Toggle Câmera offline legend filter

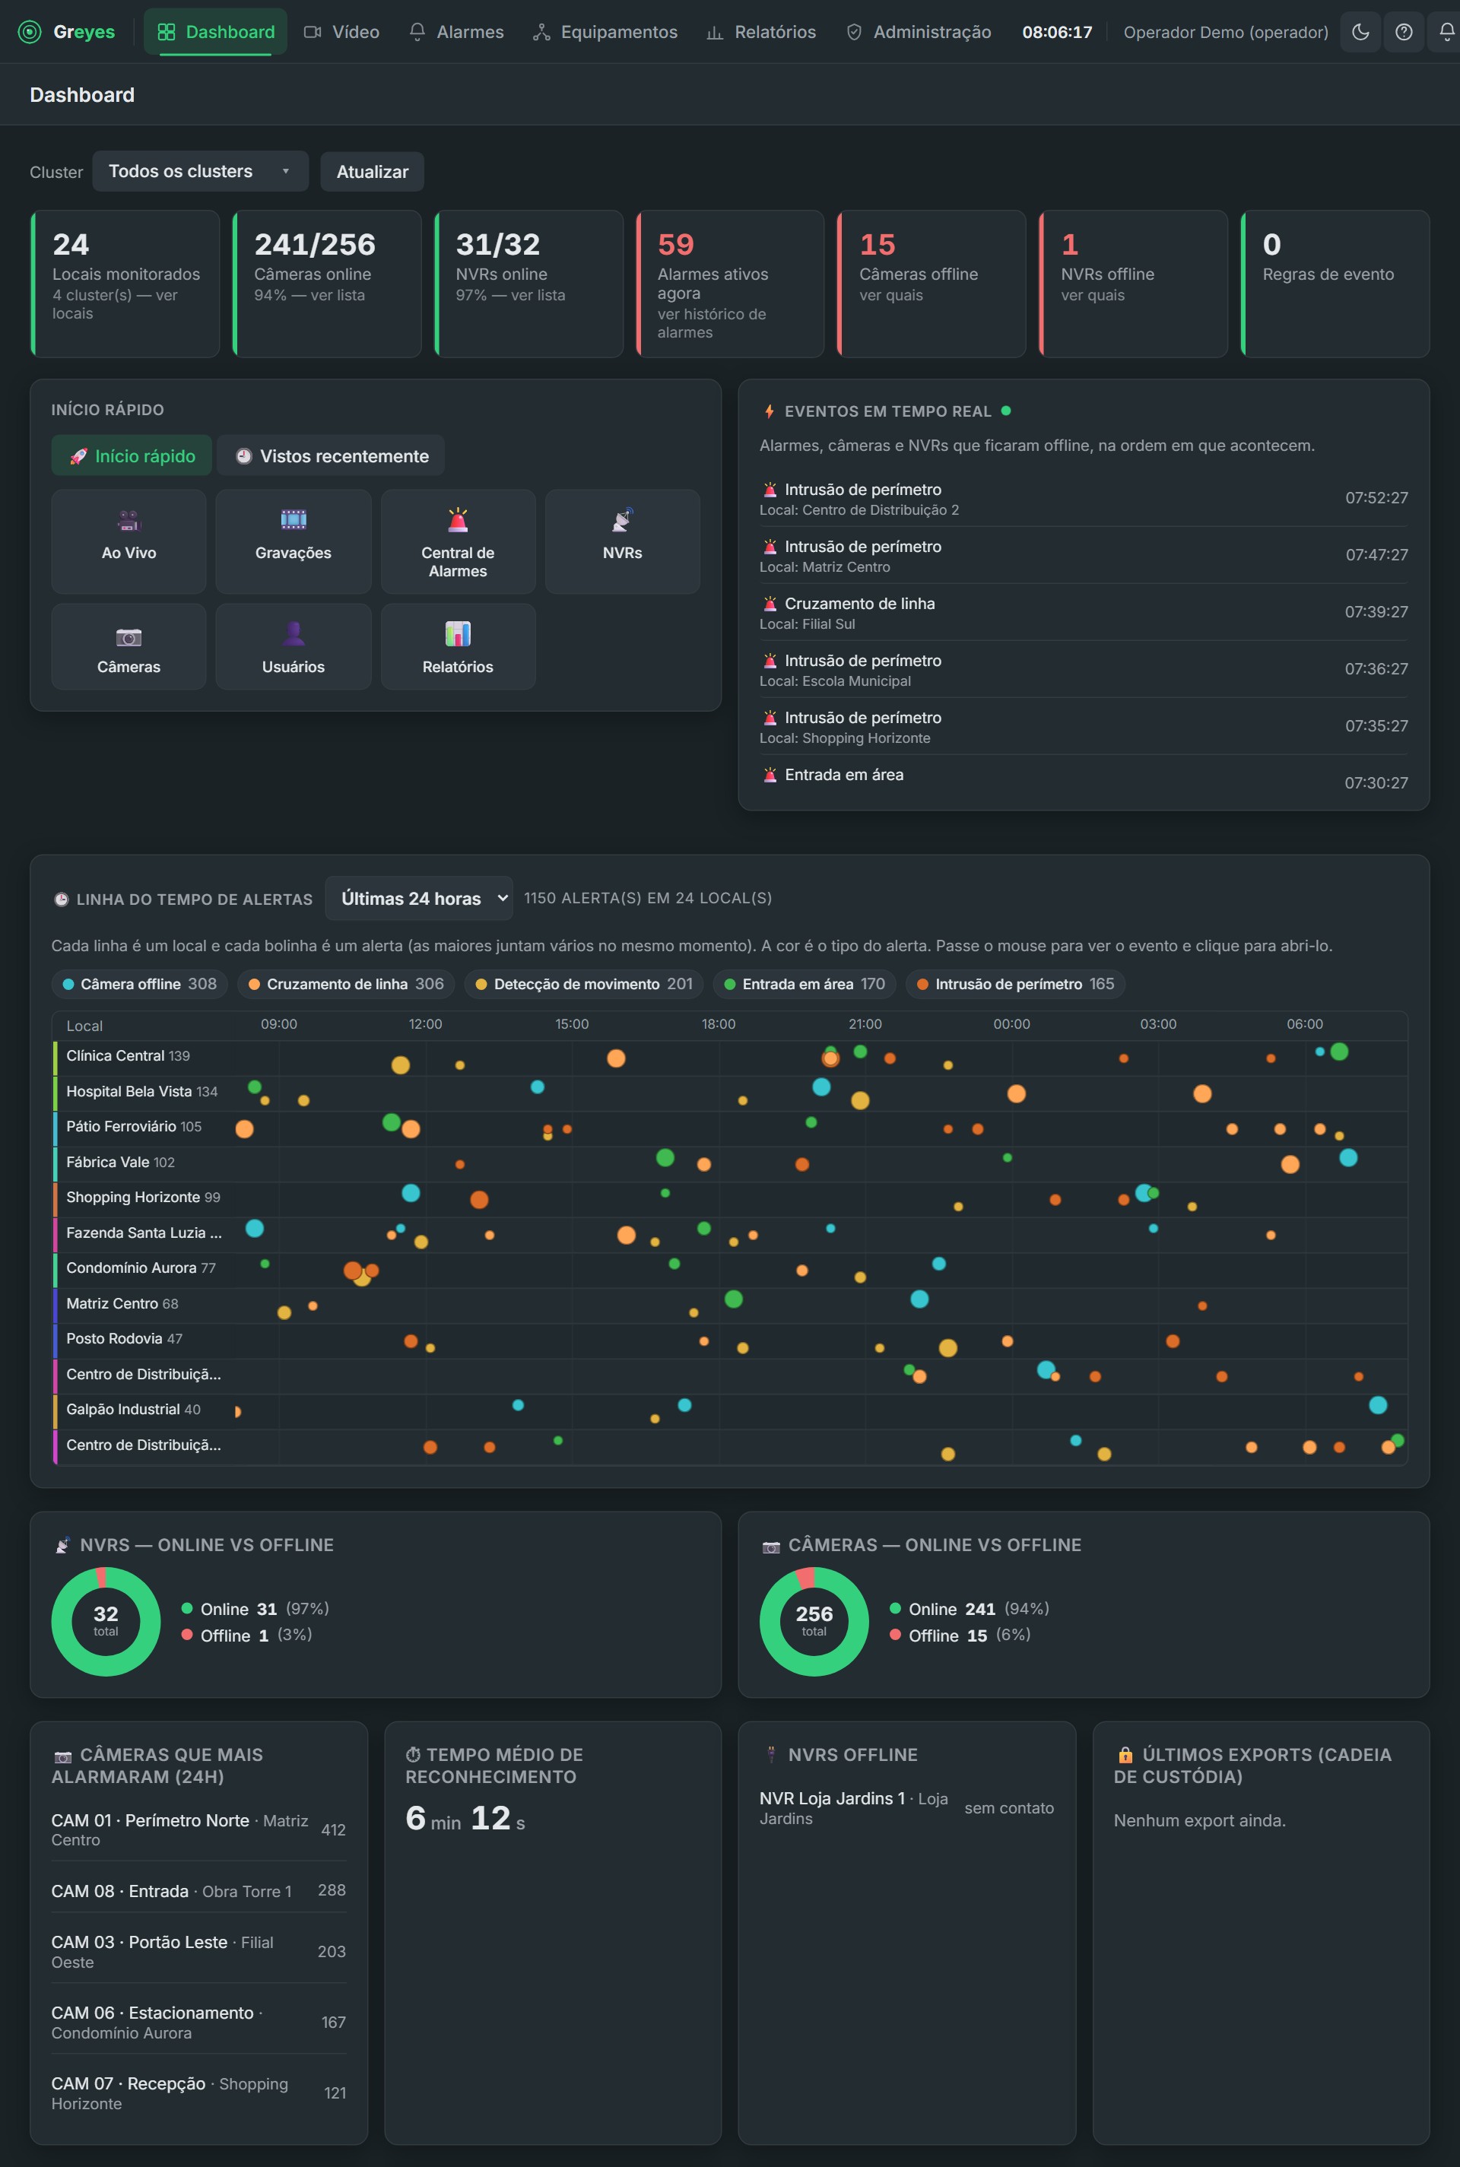click(x=140, y=984)
